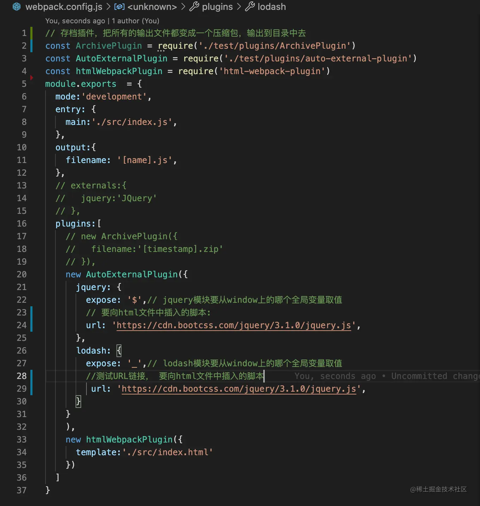
Task: Click the red fold arrow marker near line 5
Action: pos(31,78)
